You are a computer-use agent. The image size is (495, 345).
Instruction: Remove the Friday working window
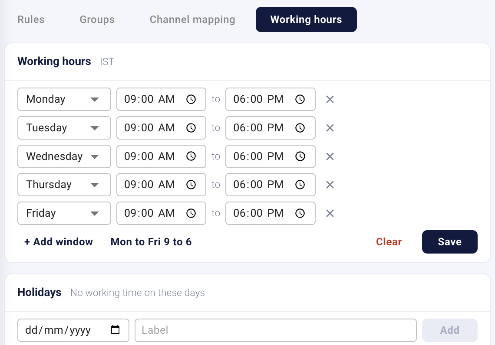coord(330,213)
